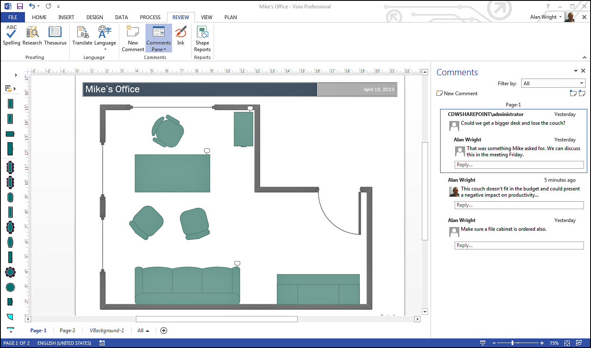Switch to the Page-1 sheet tab

tap(38, 331)
